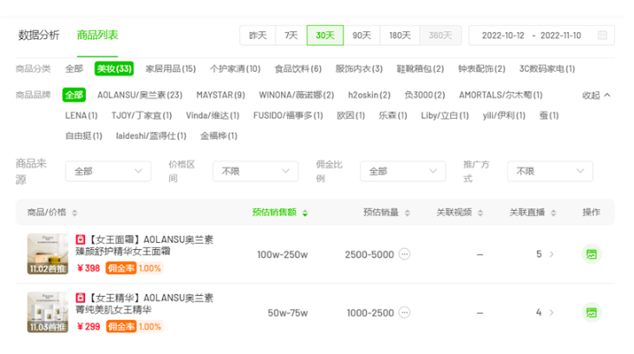This screenshot has height=354, width=634.
Task: Sort by 预估销售额 column arrow
Action: (x=304, y=213)
